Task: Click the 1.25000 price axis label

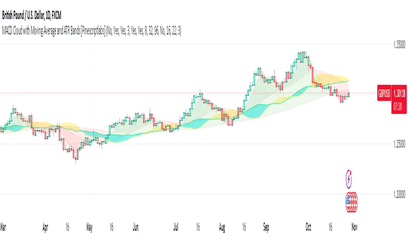Action: coord(400,144)
